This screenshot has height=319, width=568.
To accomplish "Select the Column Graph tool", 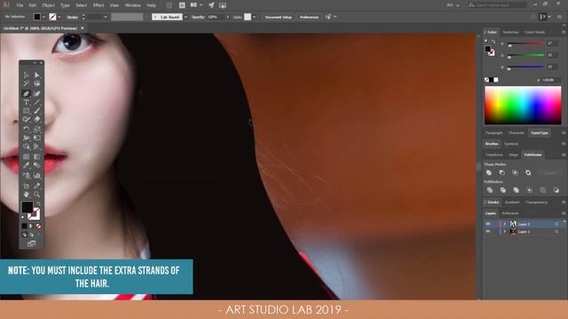I will (37, 175).
